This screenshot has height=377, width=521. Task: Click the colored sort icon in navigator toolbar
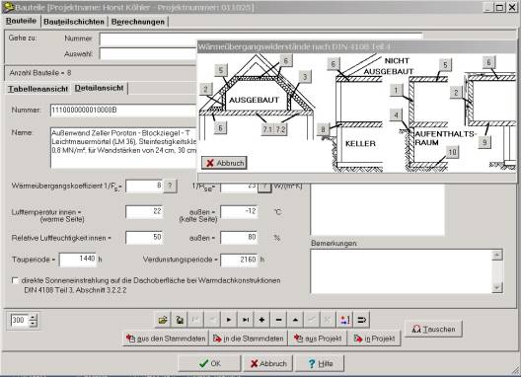(344, 320)
